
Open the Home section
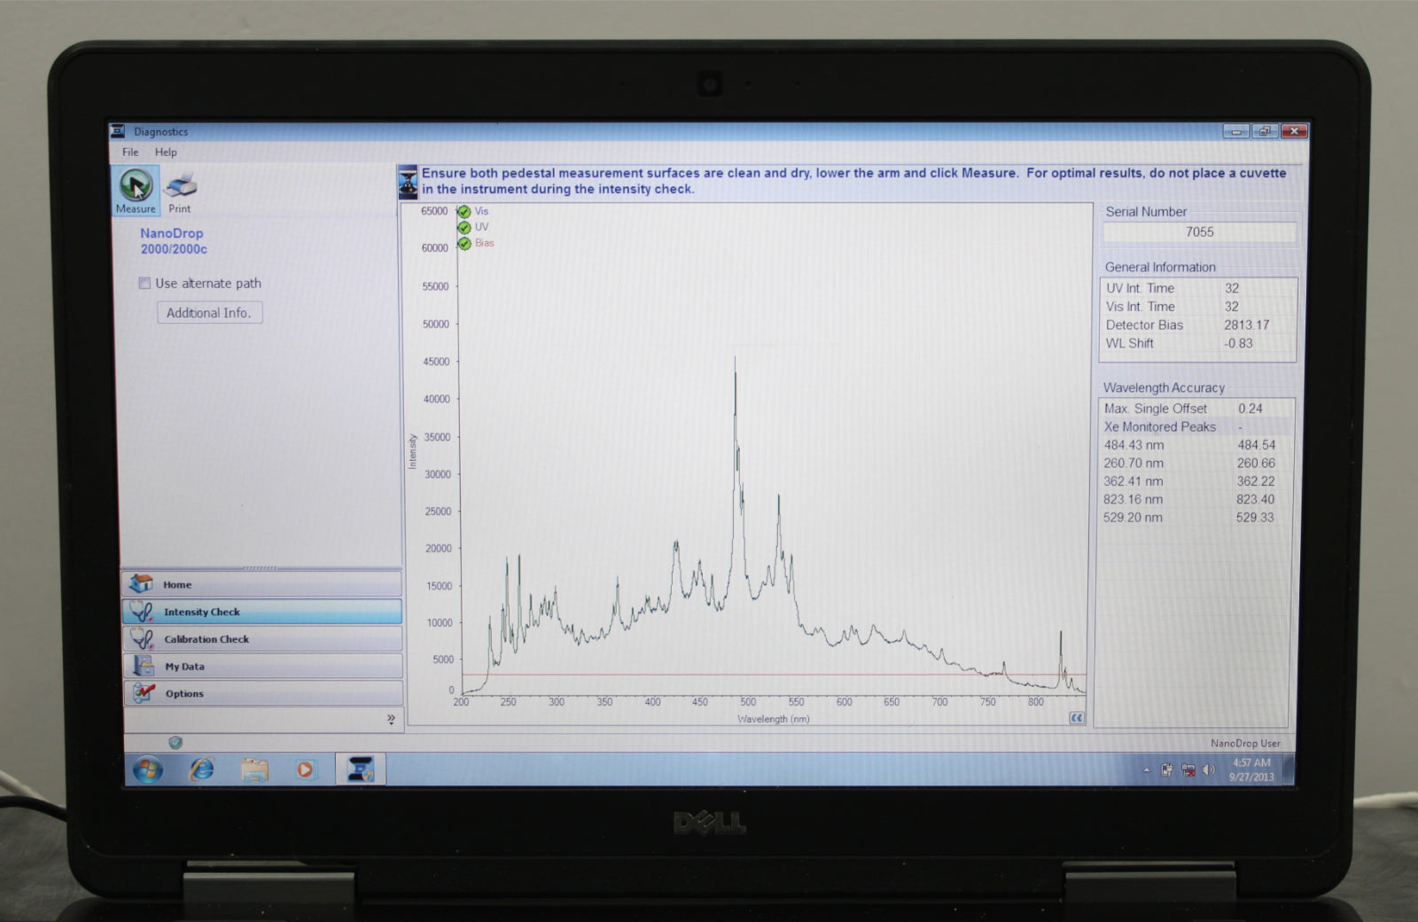click(262, 584)
